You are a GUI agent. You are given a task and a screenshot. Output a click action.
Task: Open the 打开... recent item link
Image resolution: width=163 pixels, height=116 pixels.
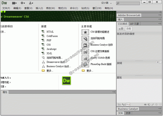[x=3, y=32]
